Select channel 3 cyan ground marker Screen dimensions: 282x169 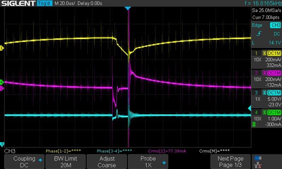tap(2, 144)
